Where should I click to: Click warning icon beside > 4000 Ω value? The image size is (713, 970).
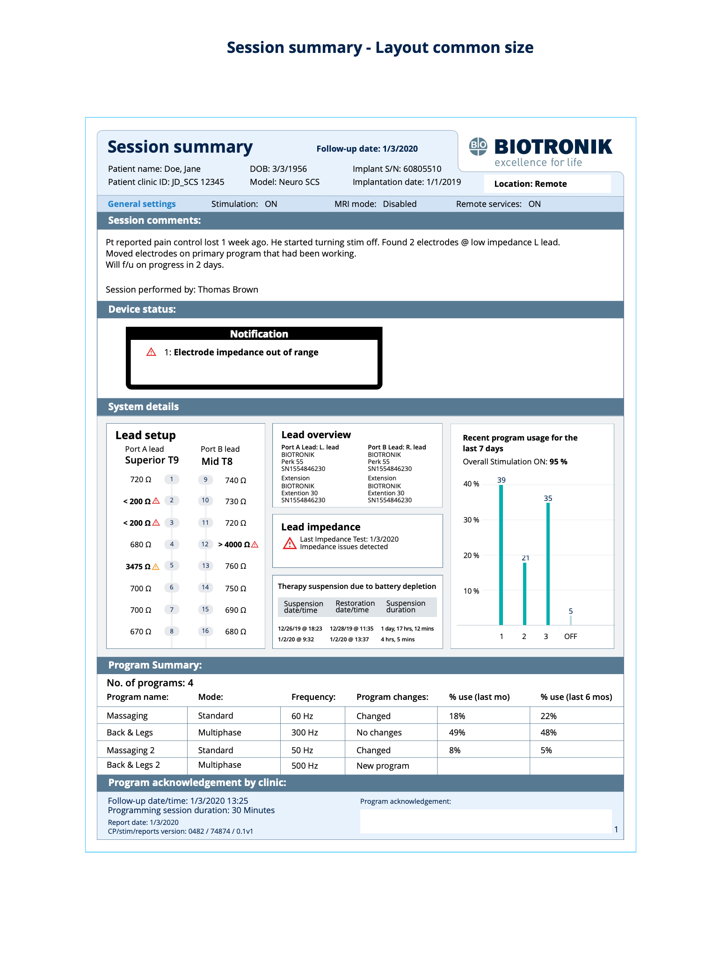[255, 544]
